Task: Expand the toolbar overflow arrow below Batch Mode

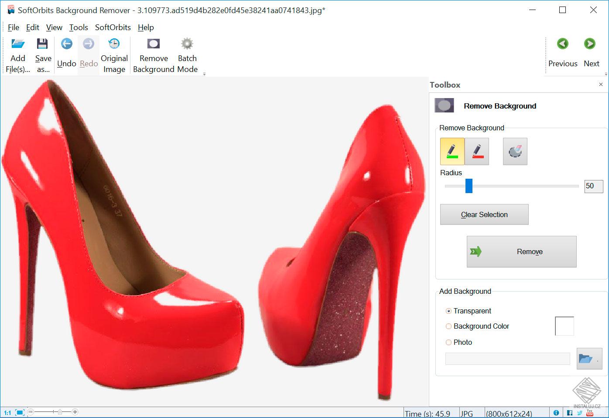Action: point(204,74)
